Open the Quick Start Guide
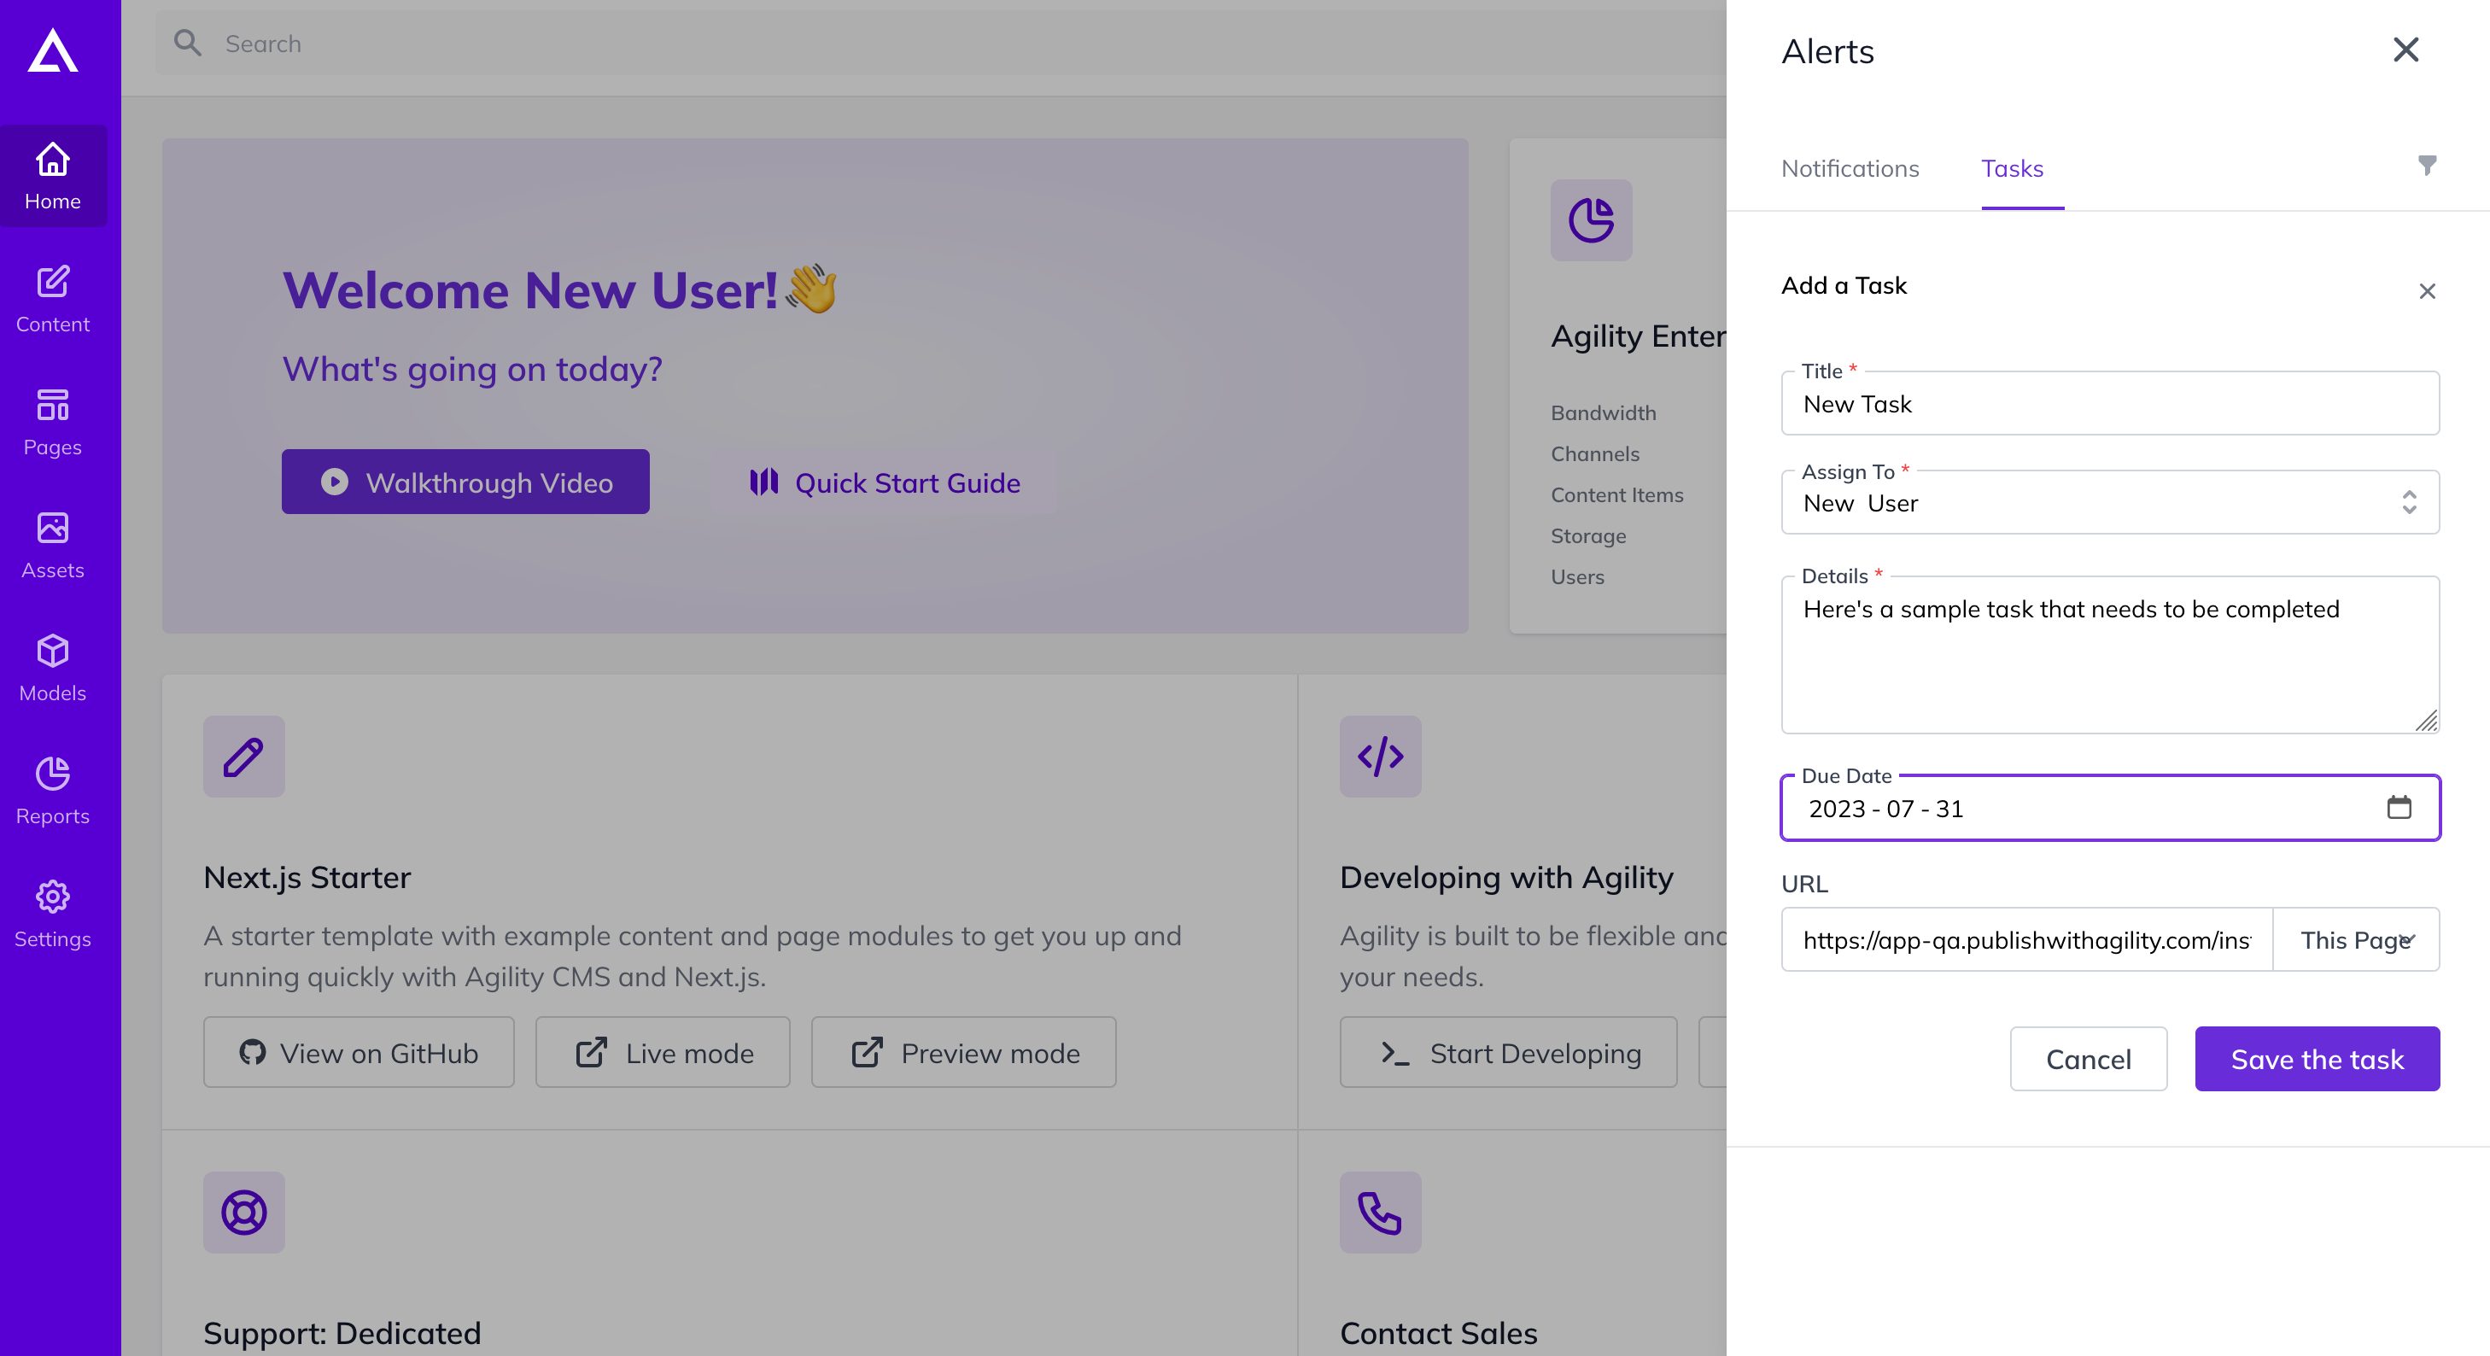The width and height of the screenshot is (2490, 1356). 885,482
